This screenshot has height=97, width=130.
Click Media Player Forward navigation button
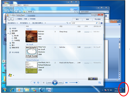click(12, 19)
